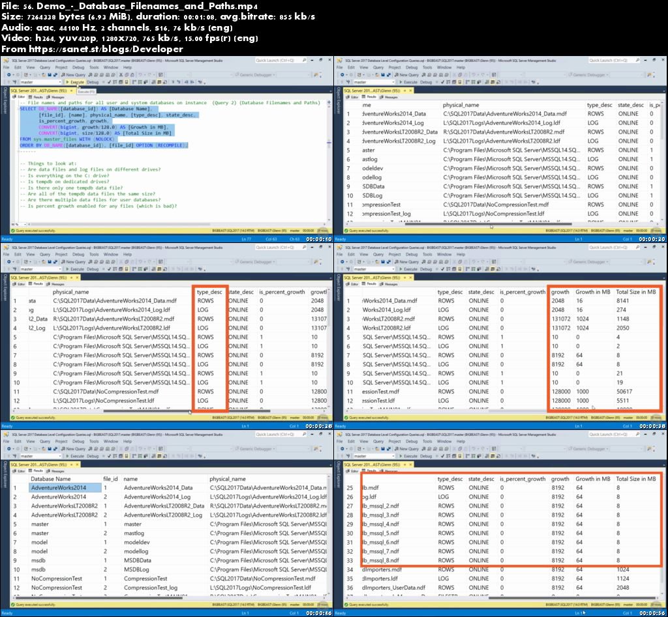Open the Help menu in the 00:00:38 frame
668x617 pixels.
[x=461, y=255]
